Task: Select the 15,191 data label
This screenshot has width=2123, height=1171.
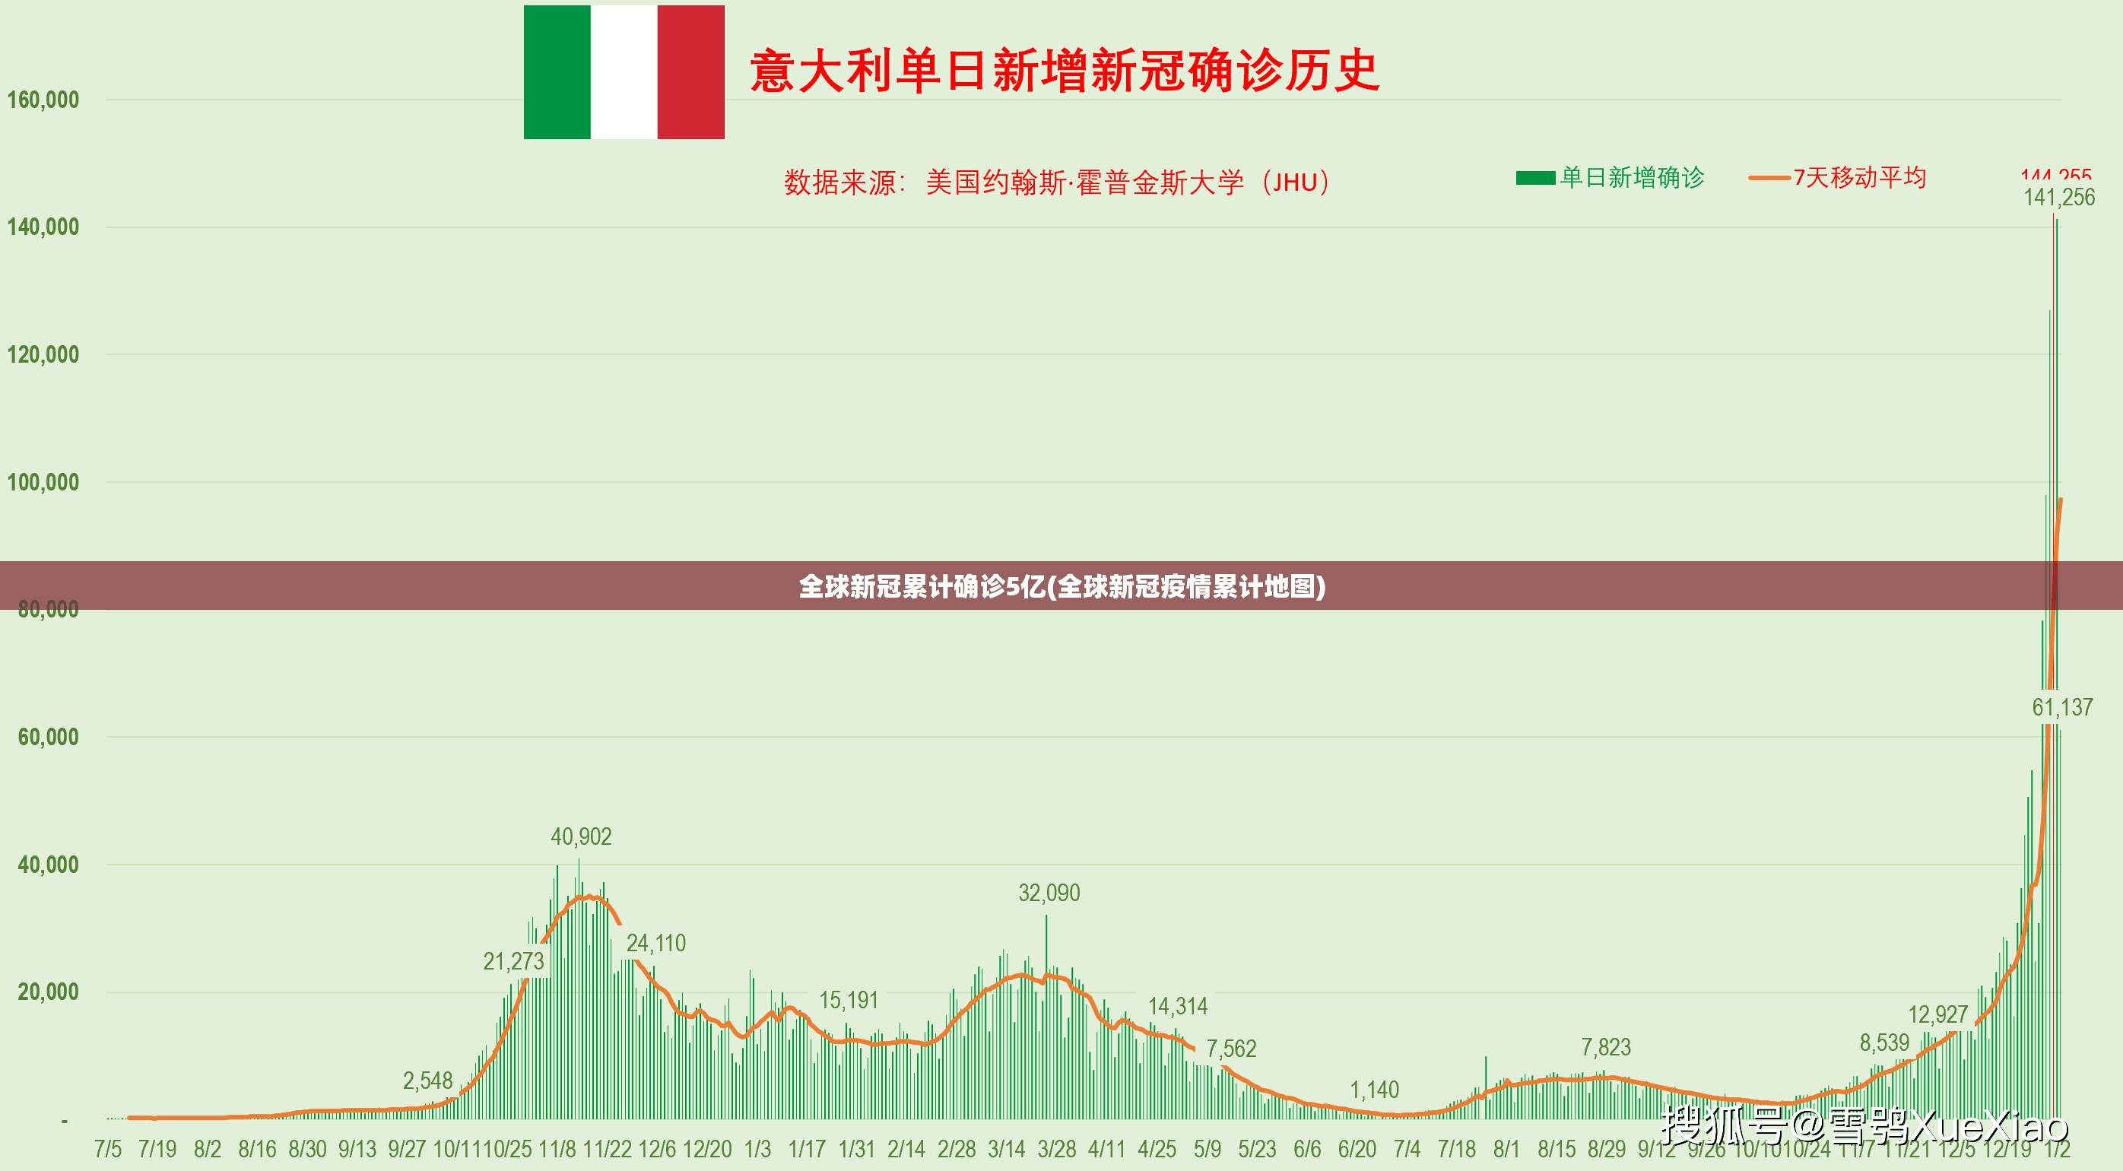Action: [849, 1001]
